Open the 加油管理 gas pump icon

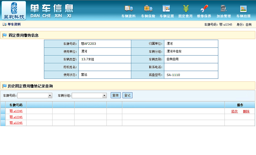point(223,8)
